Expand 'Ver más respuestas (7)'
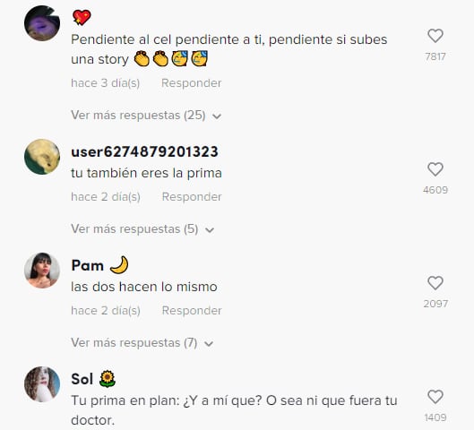This screenshot has width=474, height=430. [x=142, y=343]
